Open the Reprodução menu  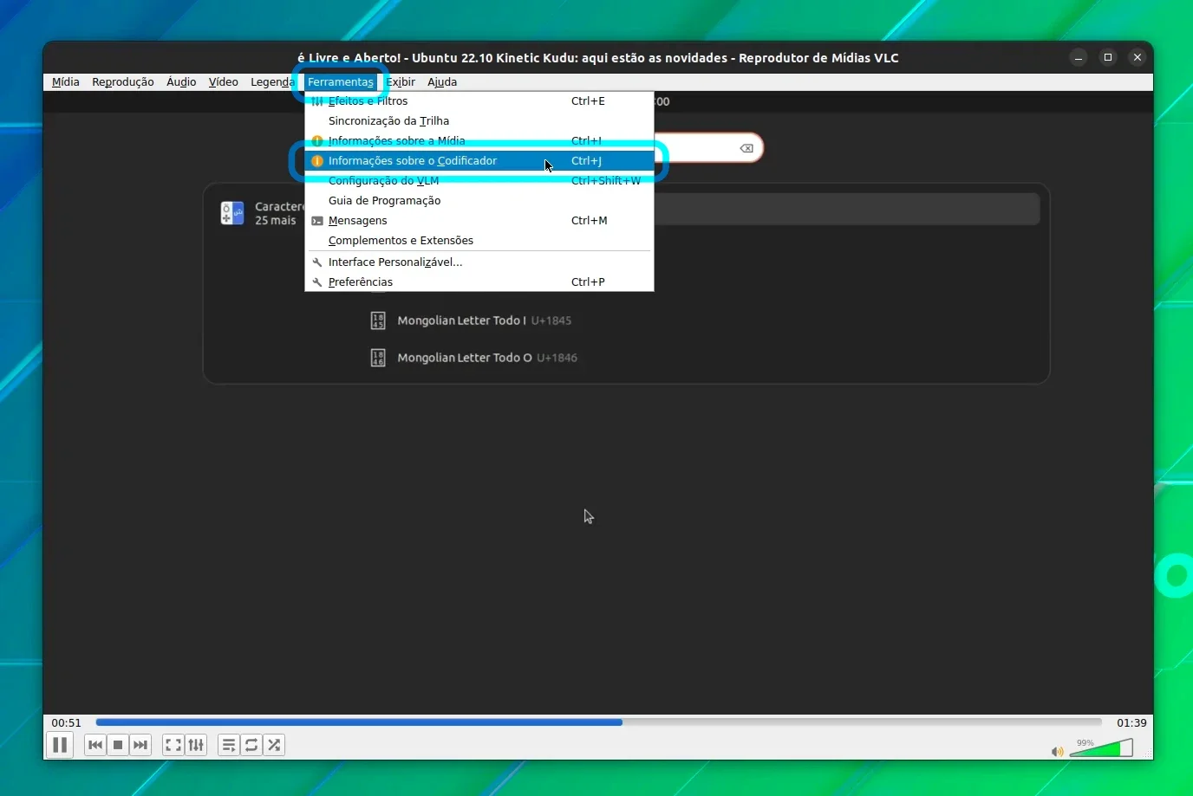(x=123, y=81)
